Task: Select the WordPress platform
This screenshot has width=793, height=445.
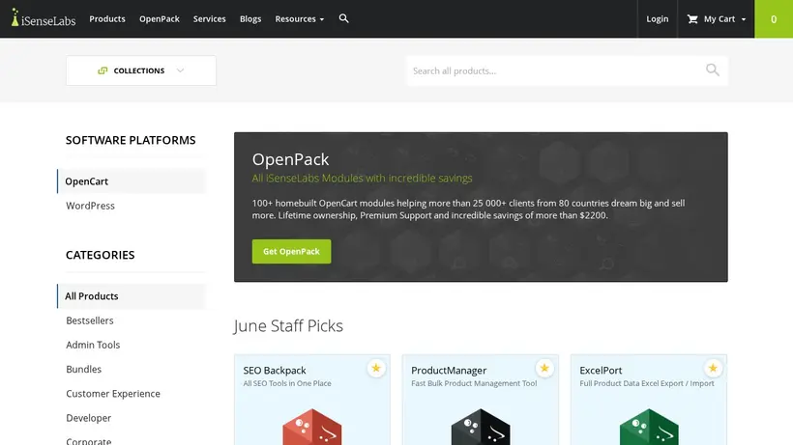Action: 91,206
